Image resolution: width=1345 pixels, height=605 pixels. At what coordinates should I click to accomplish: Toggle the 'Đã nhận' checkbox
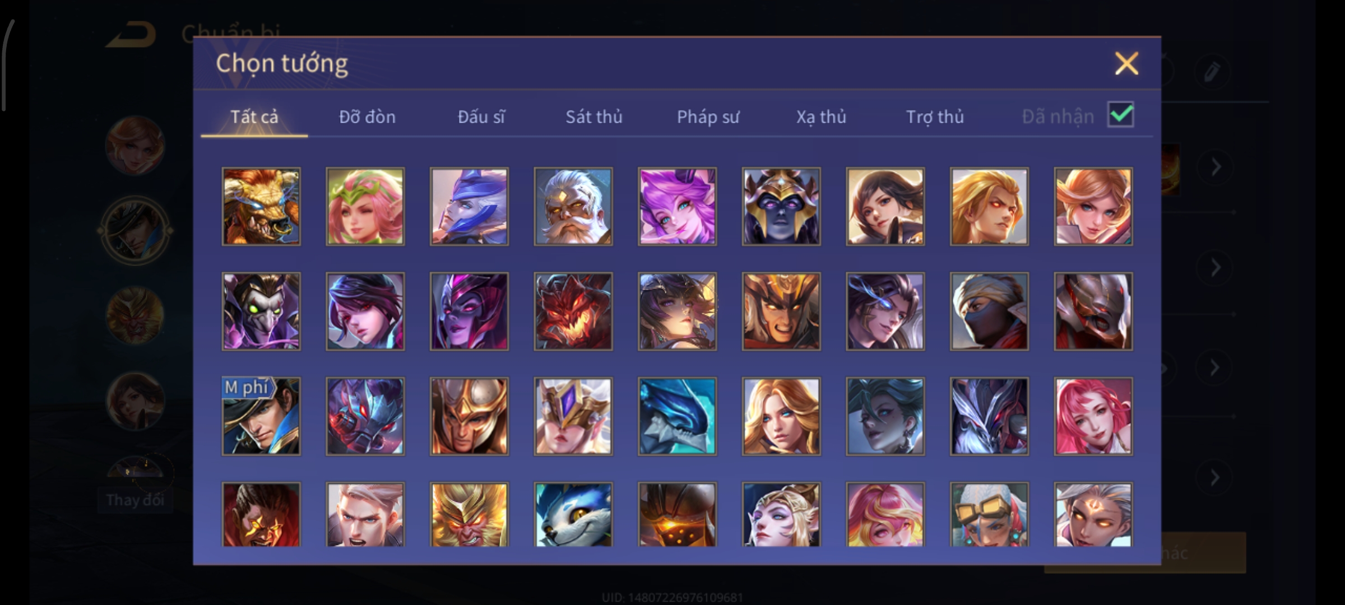tap(1120, 115)
